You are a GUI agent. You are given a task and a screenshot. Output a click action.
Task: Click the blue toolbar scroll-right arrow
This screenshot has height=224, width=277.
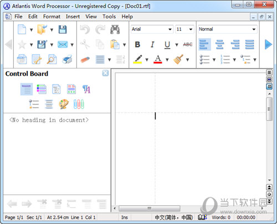[x=268, y=44]
